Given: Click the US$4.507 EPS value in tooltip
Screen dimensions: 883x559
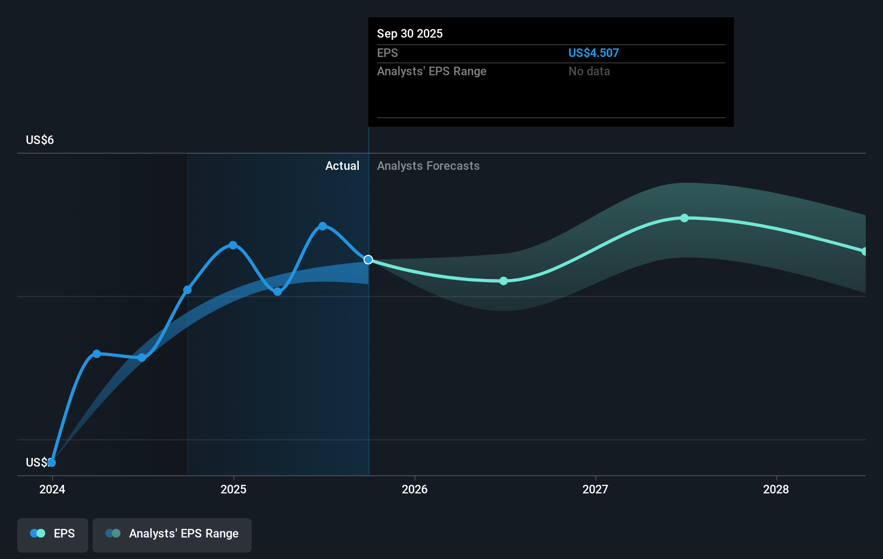Looking at the screenshot, I should click(x=593, y=53).
